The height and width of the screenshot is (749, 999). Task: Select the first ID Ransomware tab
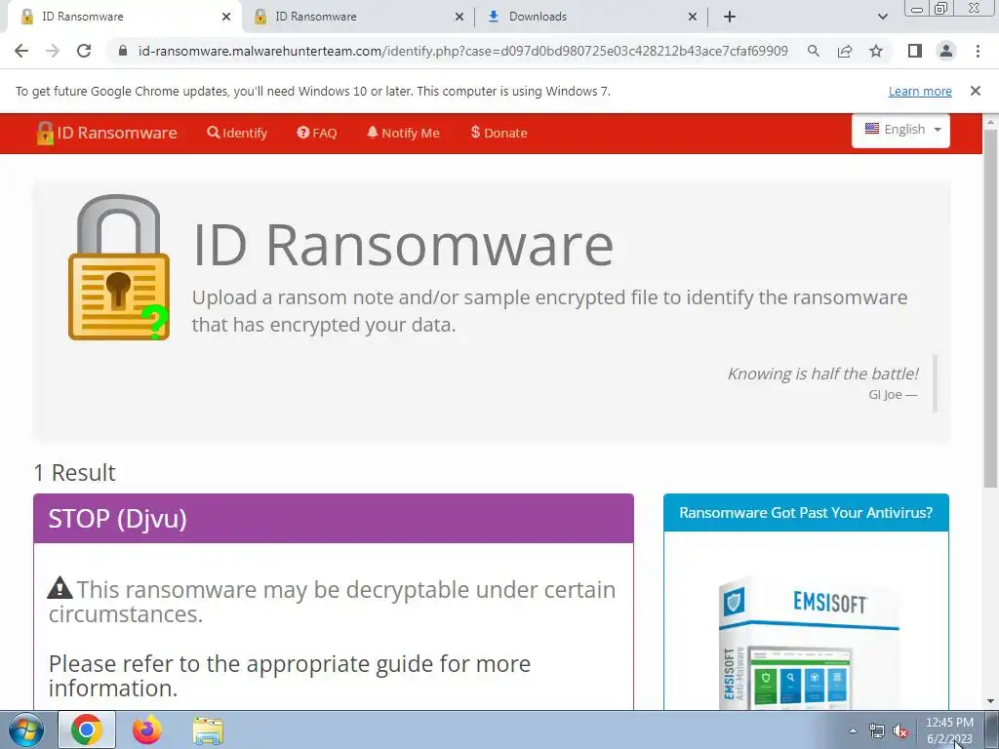tap(124, 17)
